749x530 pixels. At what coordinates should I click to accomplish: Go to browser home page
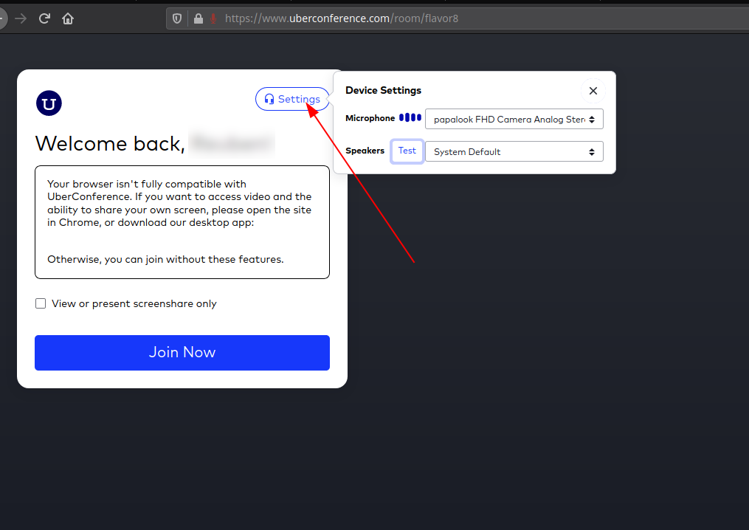[68, 18]
